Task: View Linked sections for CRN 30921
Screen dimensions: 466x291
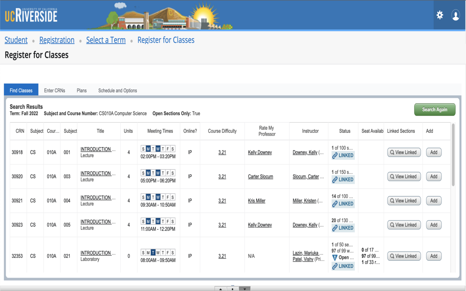Action: pos(404,201)
